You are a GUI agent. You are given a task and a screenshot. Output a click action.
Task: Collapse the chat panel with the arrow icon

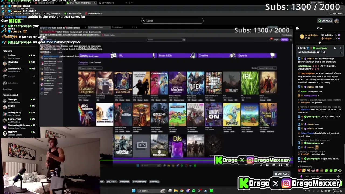298,28
